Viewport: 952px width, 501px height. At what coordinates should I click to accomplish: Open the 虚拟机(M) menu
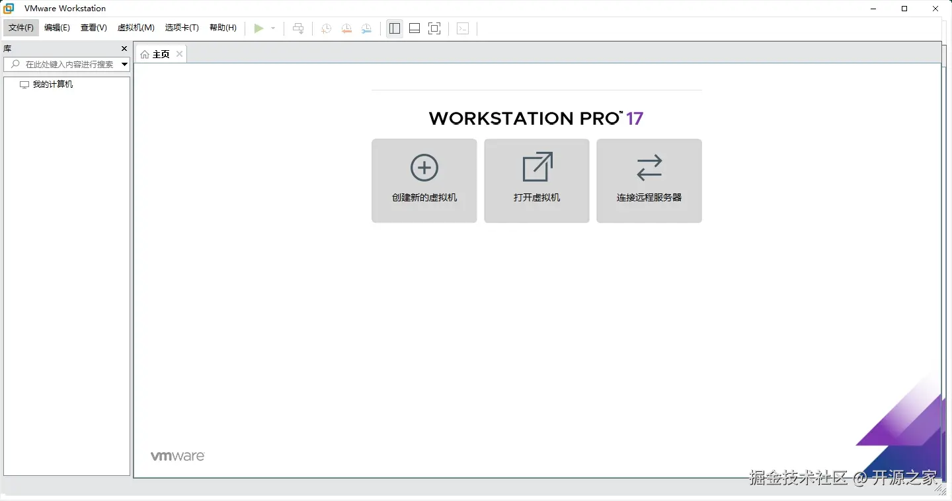point(136,28)
